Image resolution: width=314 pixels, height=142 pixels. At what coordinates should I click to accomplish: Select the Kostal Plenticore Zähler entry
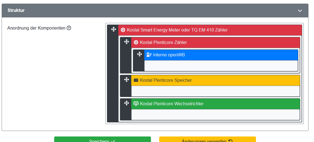[x=216, y=43]
